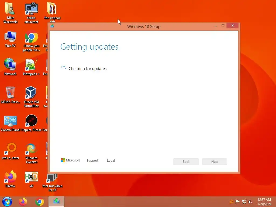Click the Next button in setup

pos(214,162)
